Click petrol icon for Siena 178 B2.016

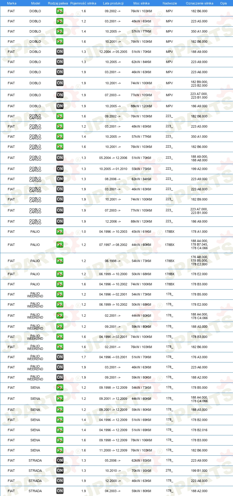[x=60, y=430]
